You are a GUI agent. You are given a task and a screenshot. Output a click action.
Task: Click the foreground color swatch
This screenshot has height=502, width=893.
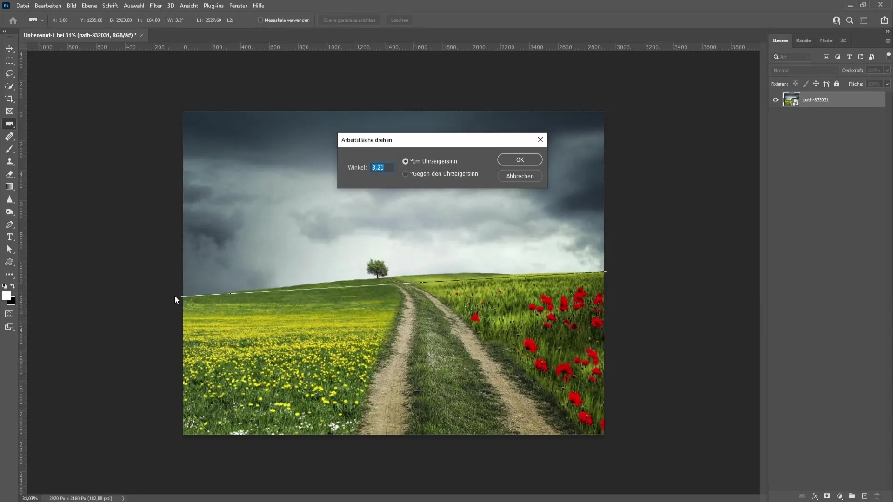(x=7, y=297)
